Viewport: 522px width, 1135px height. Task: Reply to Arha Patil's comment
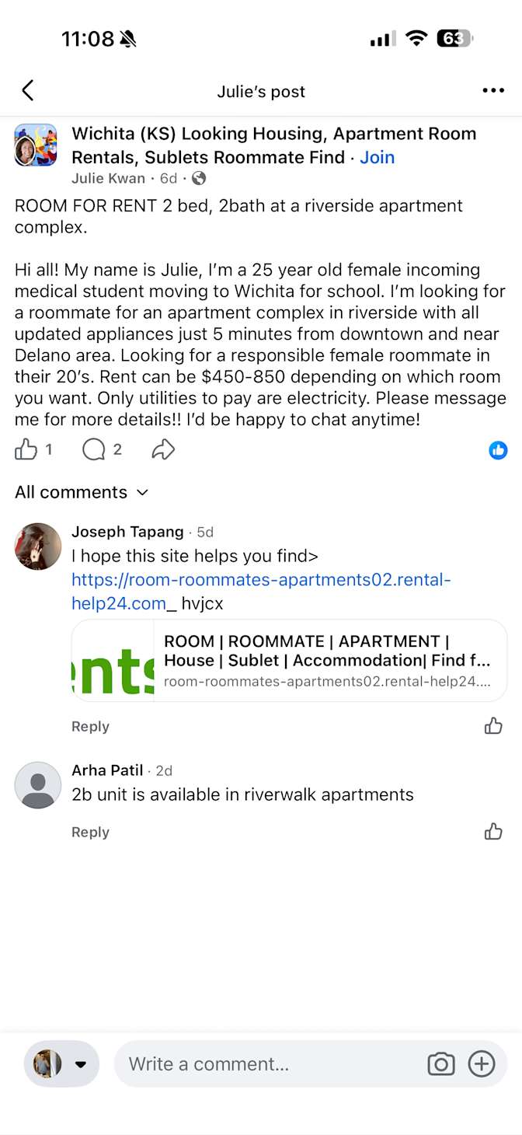(x=90, y=832)
